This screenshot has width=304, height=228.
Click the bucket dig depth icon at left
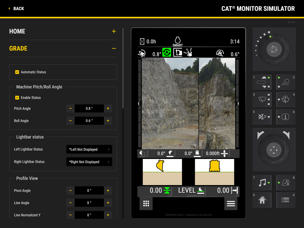143,153
